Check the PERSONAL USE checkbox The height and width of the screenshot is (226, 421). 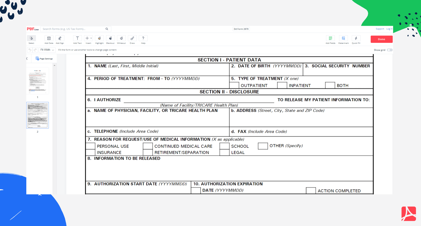tap(90, 146)
